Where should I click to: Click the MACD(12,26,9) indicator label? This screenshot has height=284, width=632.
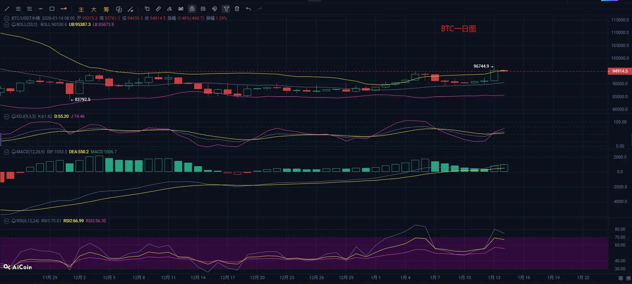point(31,152)
